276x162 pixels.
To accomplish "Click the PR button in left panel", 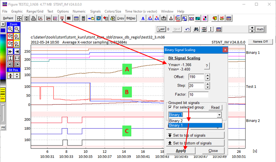I will tap(3, 128).
